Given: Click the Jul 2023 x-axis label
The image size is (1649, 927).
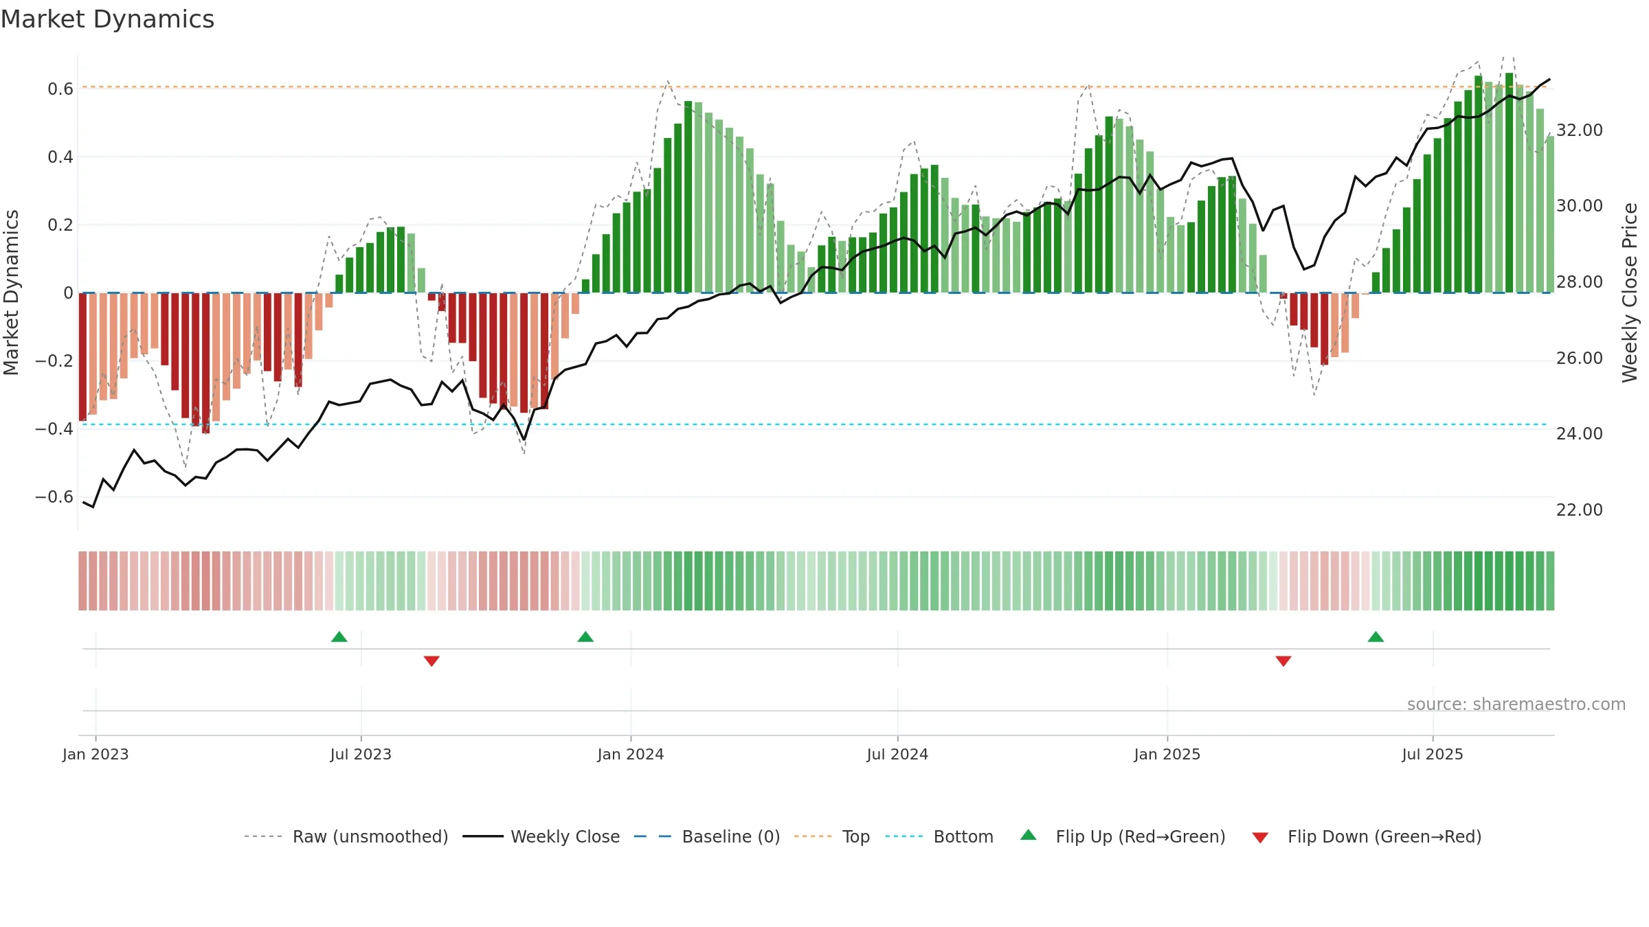Looking at the screenshot, I should tap(361, 754).
